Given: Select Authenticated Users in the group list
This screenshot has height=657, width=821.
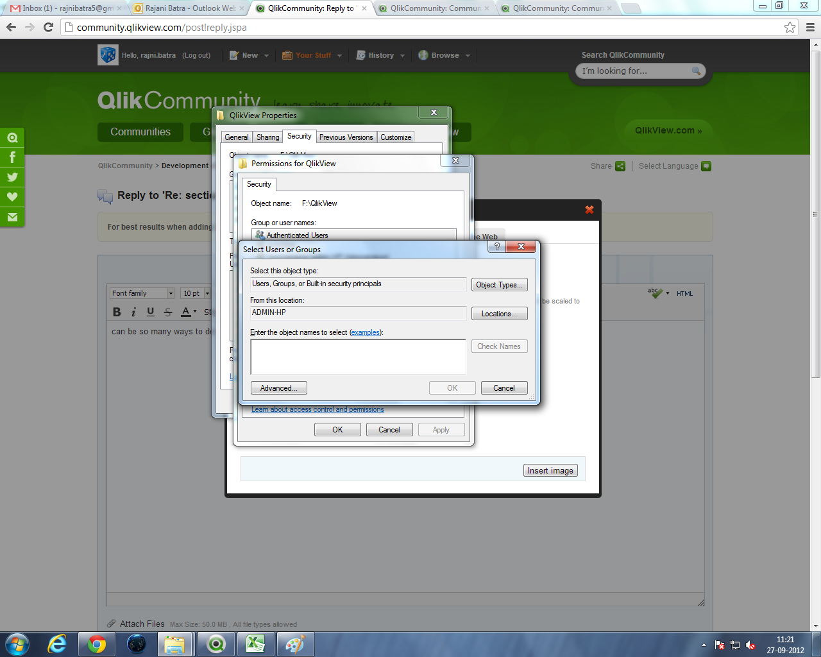Looking at the screenshot, I should point(354,235).
